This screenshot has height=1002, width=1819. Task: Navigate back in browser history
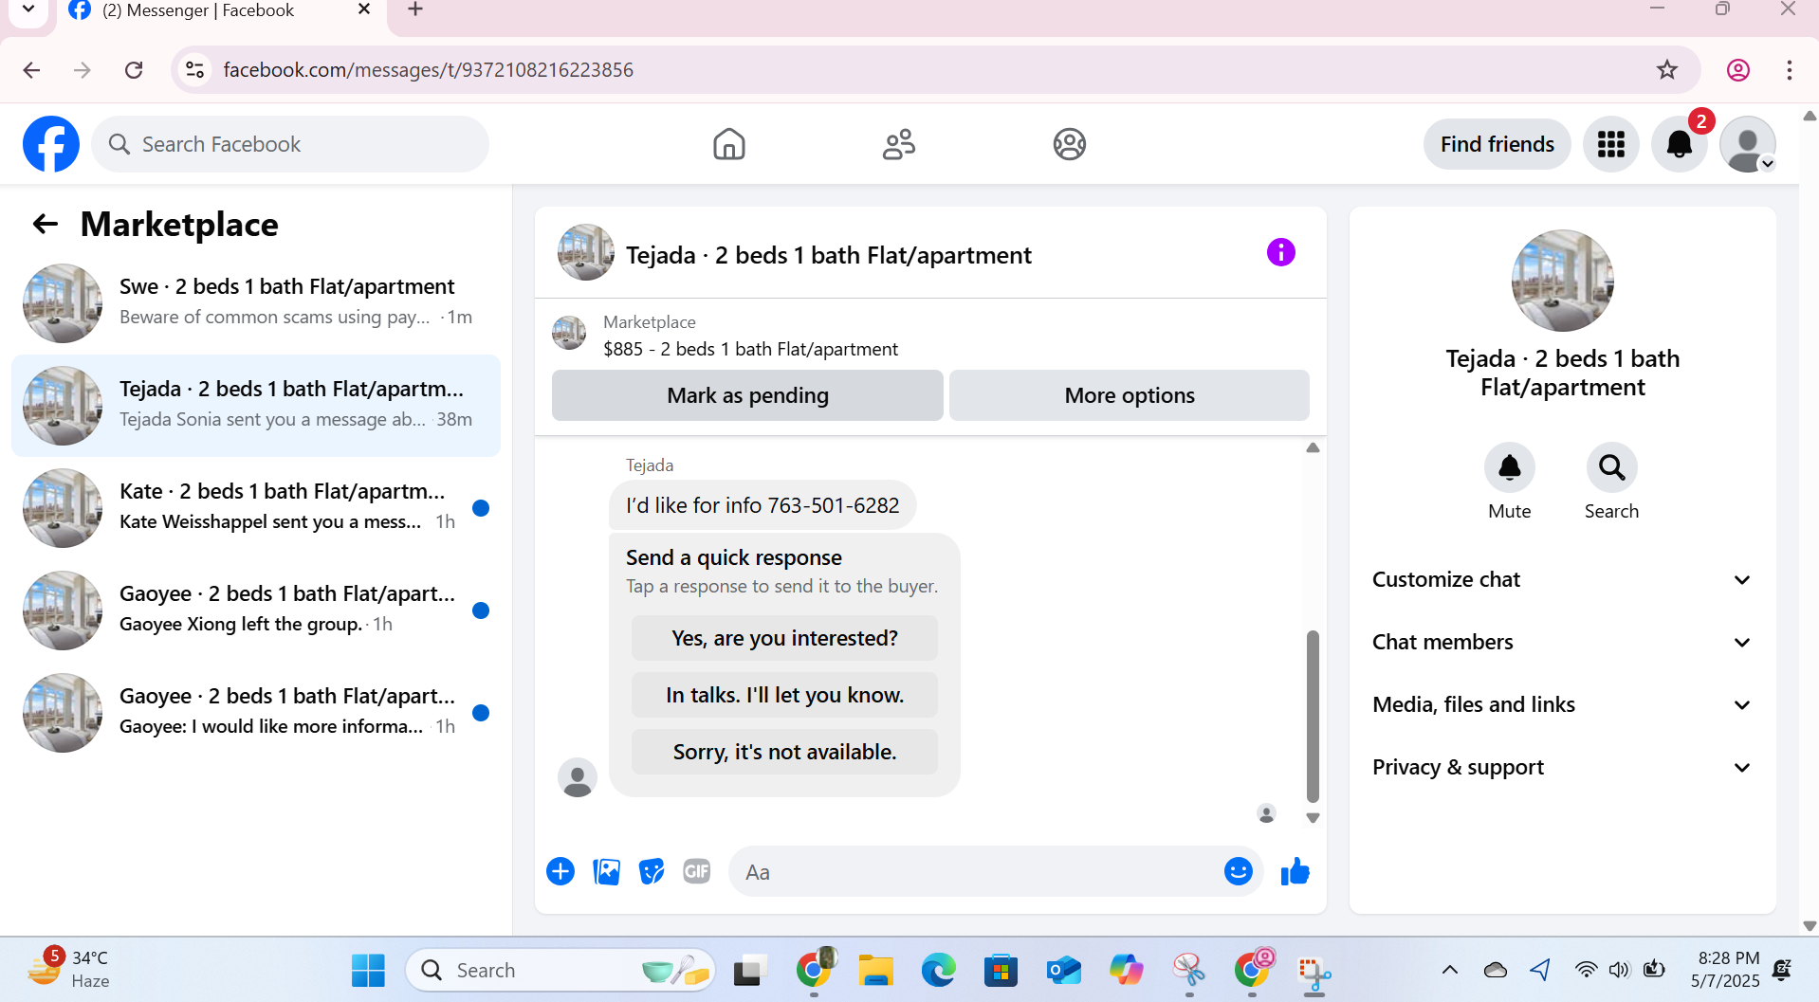31,69
